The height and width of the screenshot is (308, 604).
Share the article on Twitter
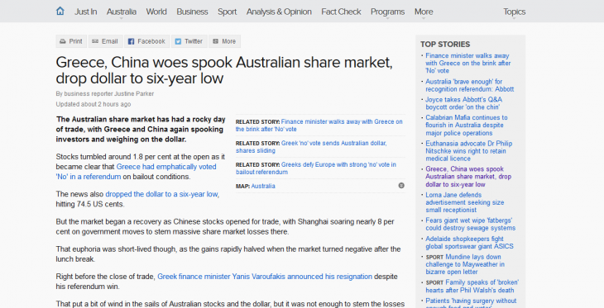189,41
